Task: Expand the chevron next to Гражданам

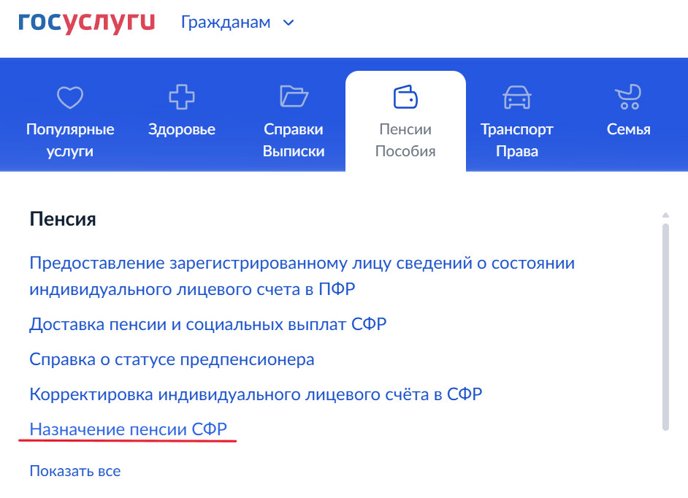Action: coord(288,23)
